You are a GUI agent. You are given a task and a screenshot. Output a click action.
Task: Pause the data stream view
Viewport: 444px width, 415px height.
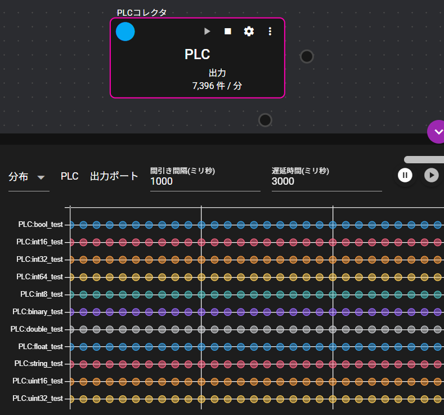[x=405, y=175]
